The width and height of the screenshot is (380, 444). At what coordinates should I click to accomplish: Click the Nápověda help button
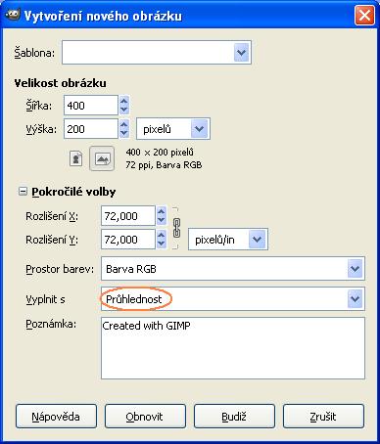pyautogui.click(x=56, y=417)
